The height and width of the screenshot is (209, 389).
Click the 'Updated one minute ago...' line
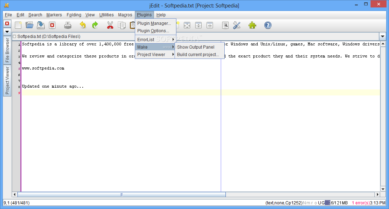tap(53, 86)
